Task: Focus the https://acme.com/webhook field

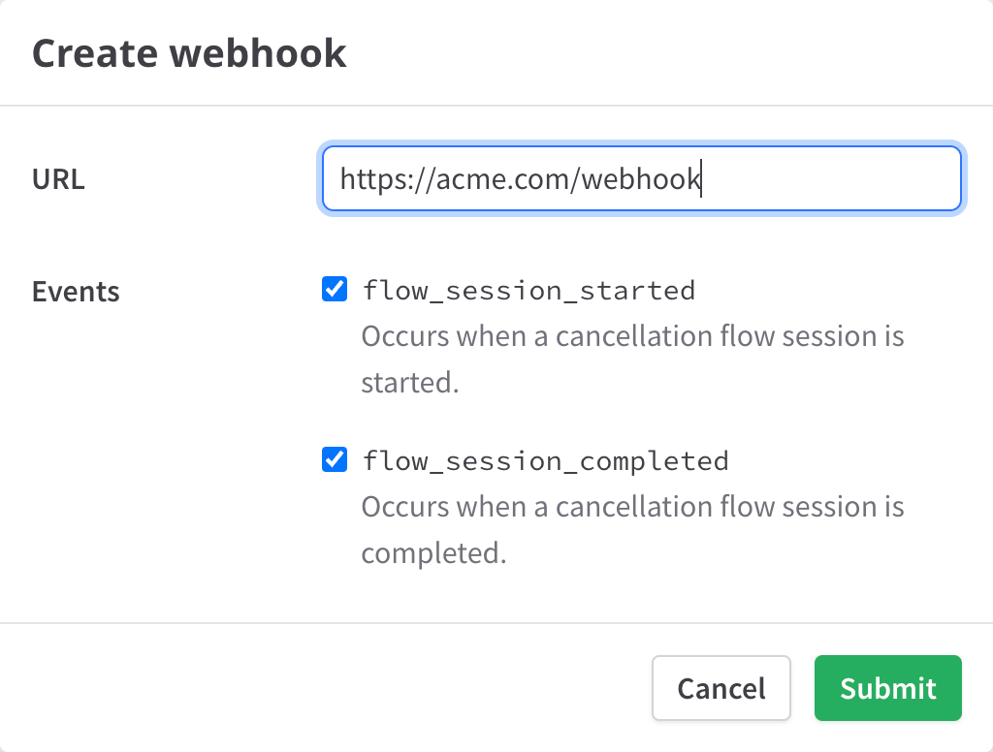Action: tap(640, 178)
